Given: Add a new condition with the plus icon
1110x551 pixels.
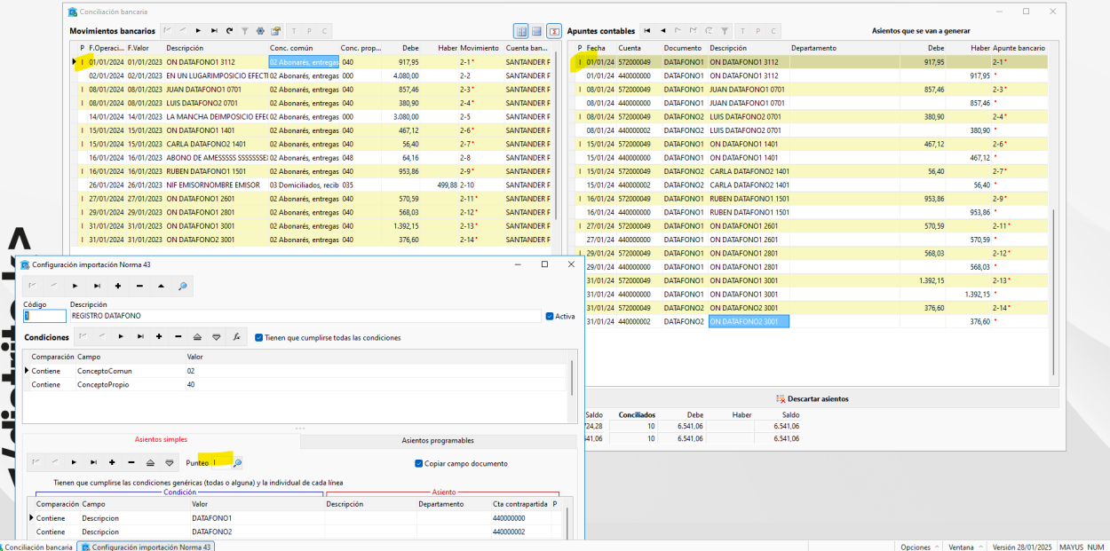Looking at the screenshot, I should [x=159, y=336].
